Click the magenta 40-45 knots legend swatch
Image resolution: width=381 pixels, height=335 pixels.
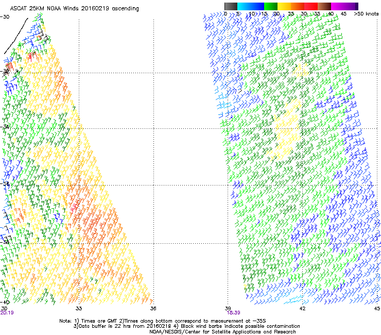(x=343, y=6)
